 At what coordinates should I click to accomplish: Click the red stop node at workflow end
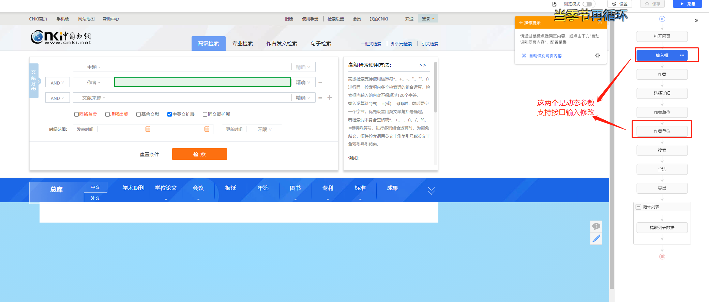tap(662, 257)
